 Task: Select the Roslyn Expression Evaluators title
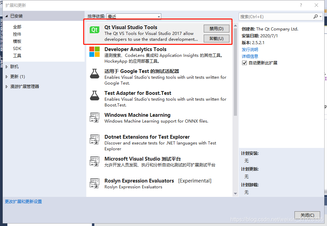click(139, 180)
